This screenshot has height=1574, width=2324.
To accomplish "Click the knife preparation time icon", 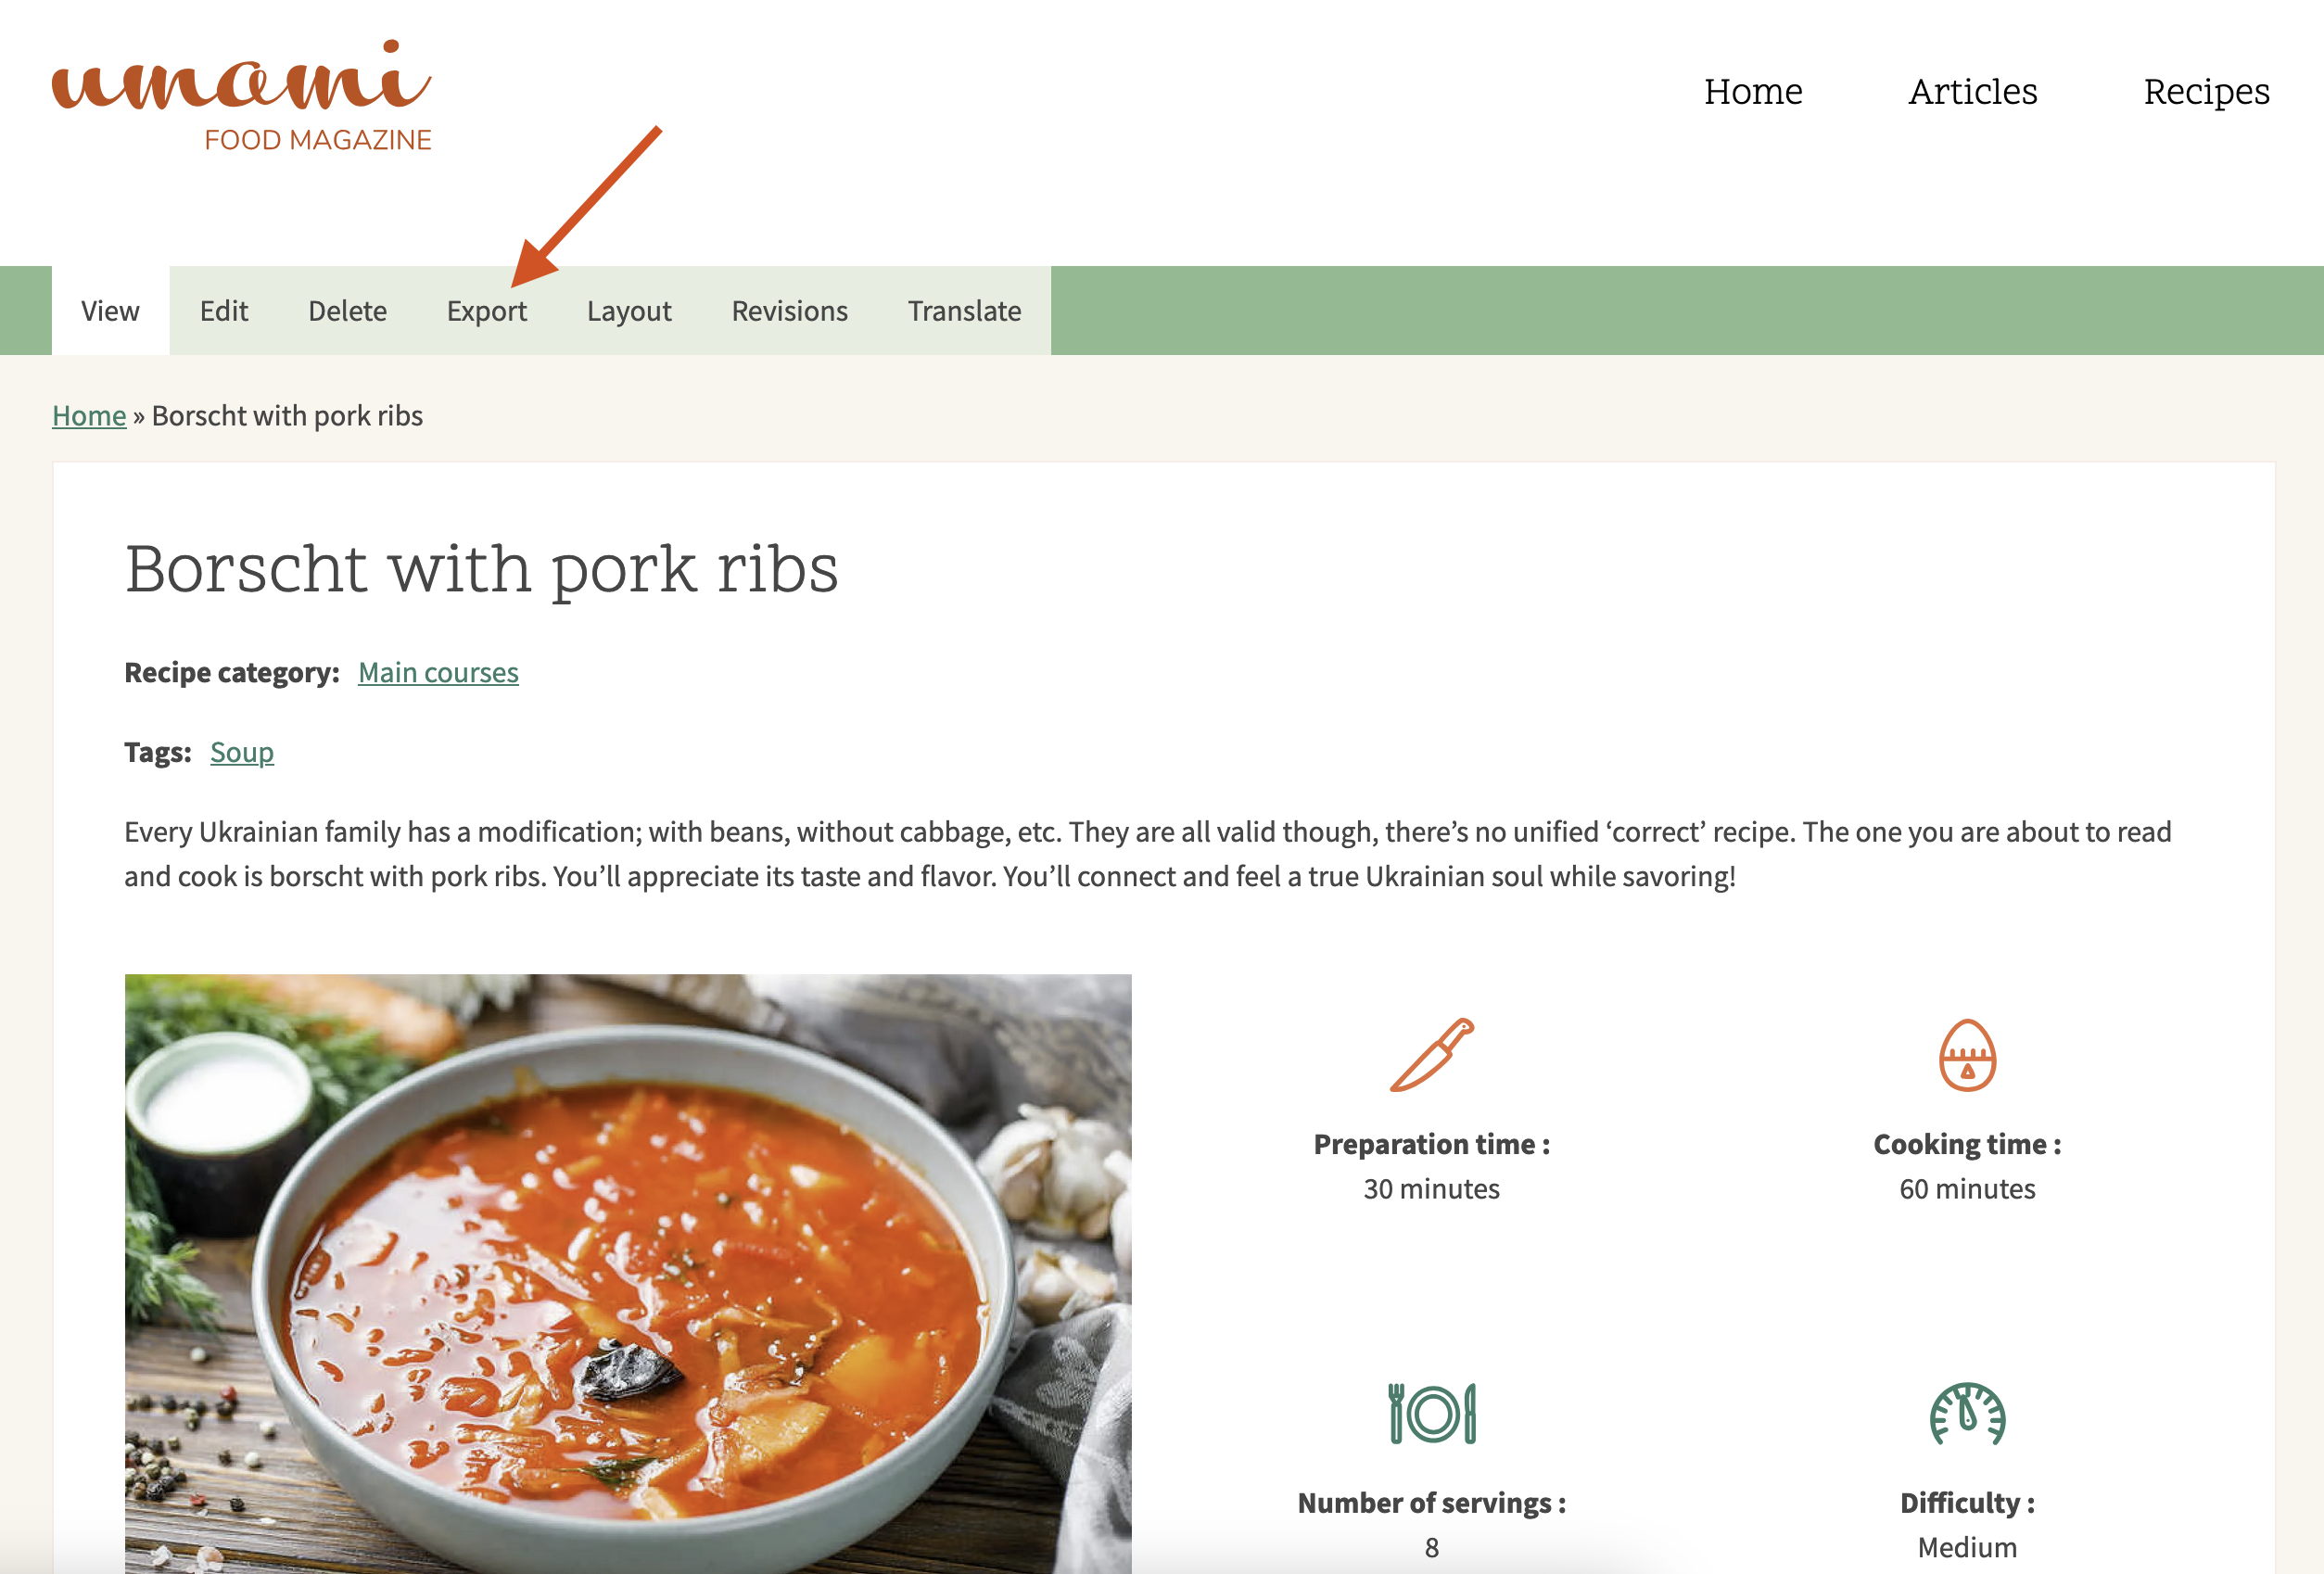I will (1432, 1055).
